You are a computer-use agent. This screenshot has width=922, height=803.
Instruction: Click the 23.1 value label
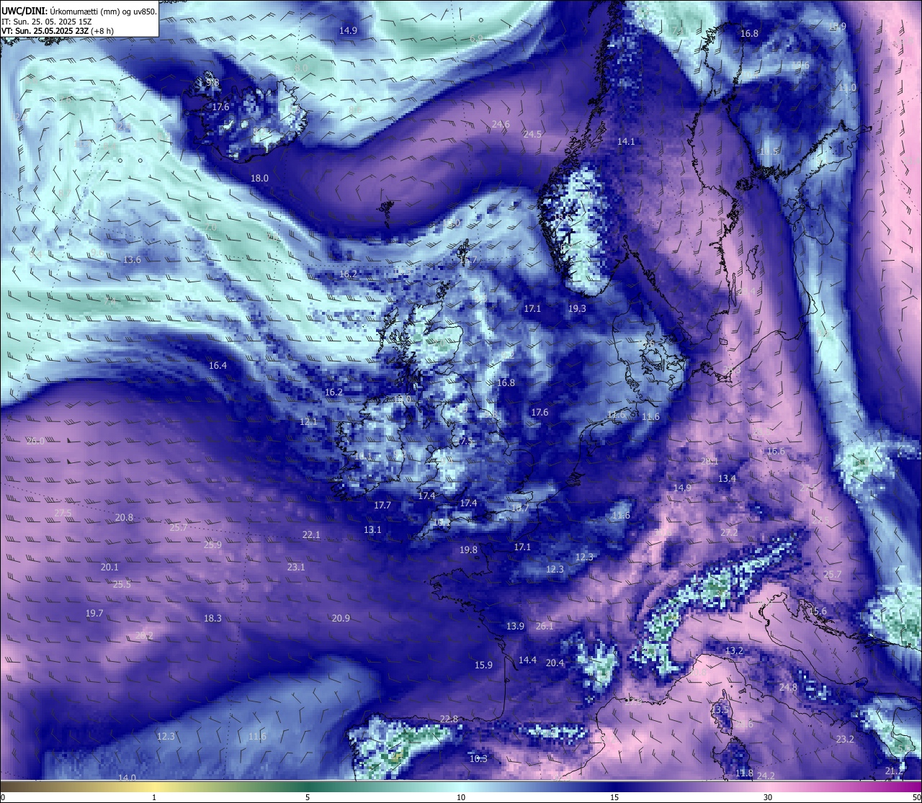click(x=296, y=568)
